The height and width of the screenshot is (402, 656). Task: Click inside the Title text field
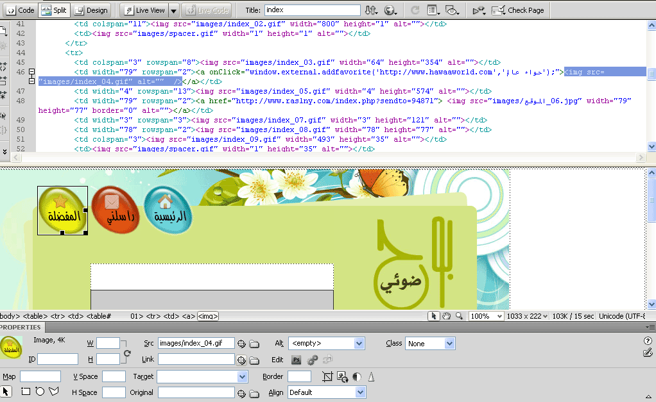(x=312, y=10)
